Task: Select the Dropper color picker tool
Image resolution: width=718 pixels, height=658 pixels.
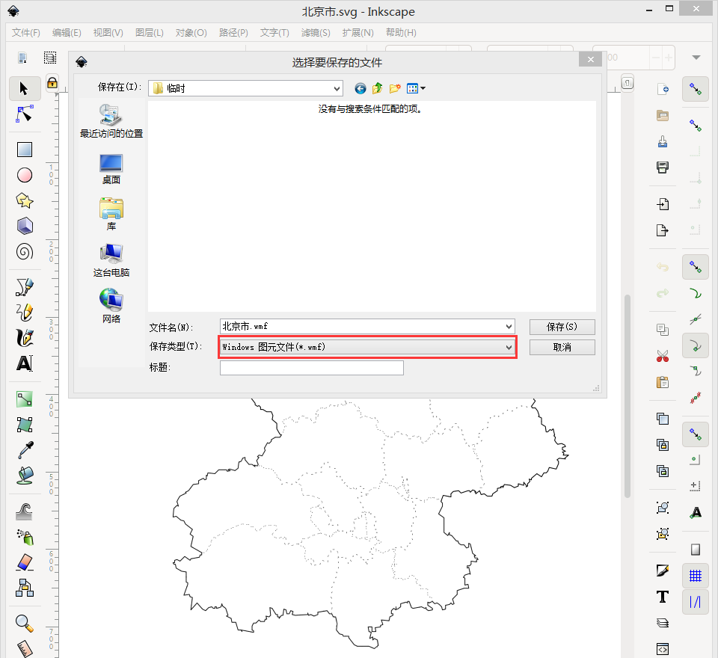Action: pos(24,450)
